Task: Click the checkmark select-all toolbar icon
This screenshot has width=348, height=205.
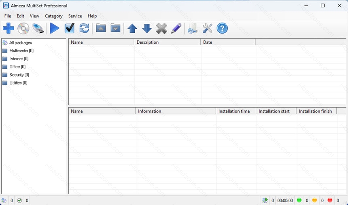Action: coord(70,28)
